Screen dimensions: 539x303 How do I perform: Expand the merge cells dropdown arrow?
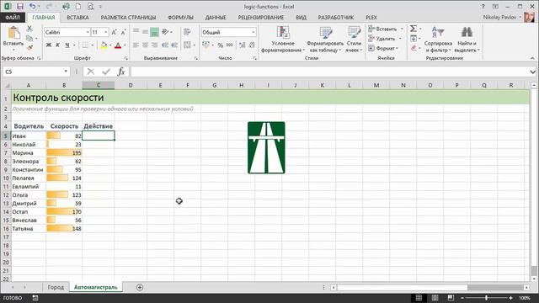pos(195,45)
